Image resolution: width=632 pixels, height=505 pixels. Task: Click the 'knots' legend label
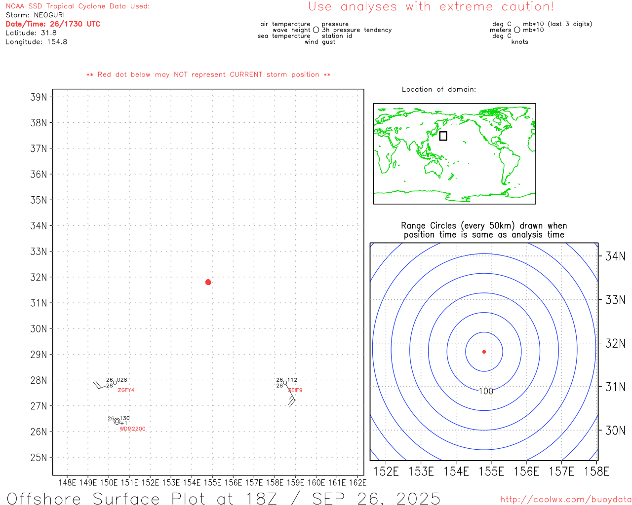520,42
